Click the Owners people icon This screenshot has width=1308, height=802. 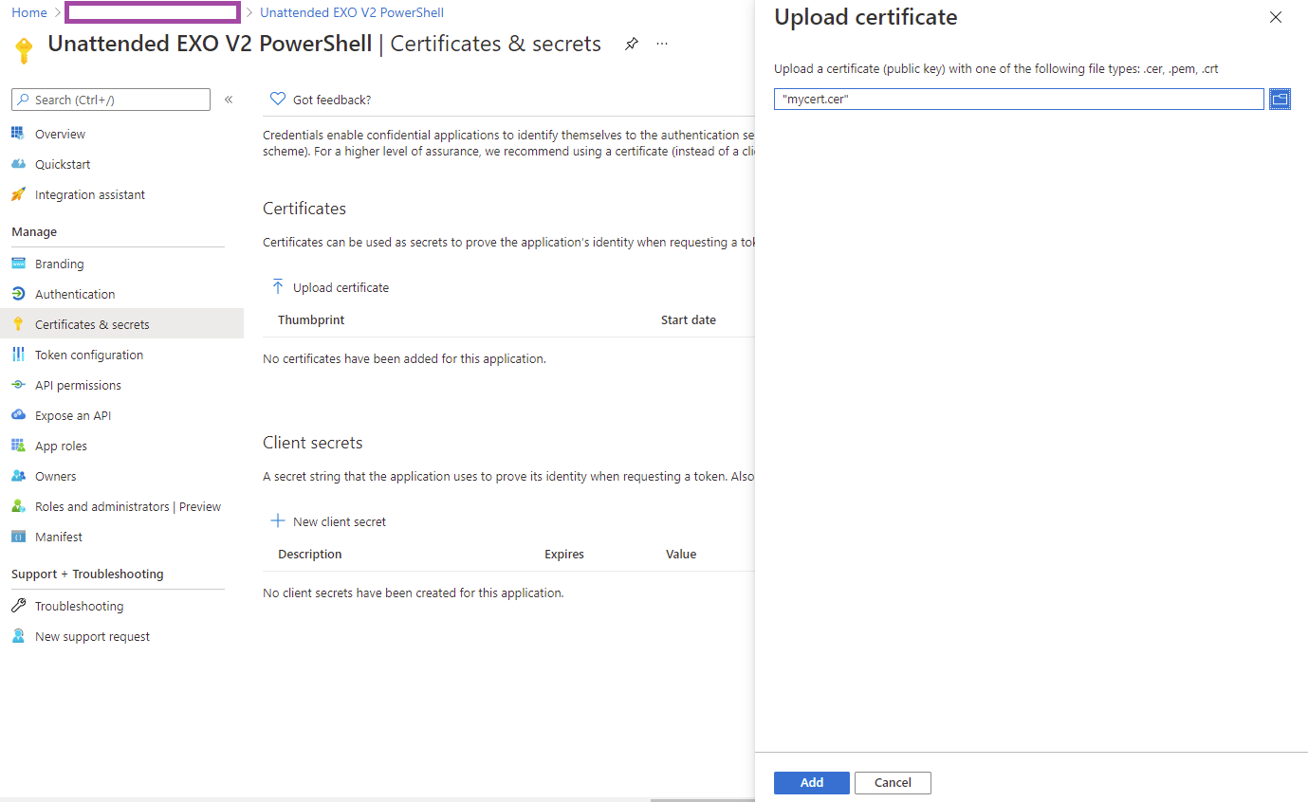18,476
